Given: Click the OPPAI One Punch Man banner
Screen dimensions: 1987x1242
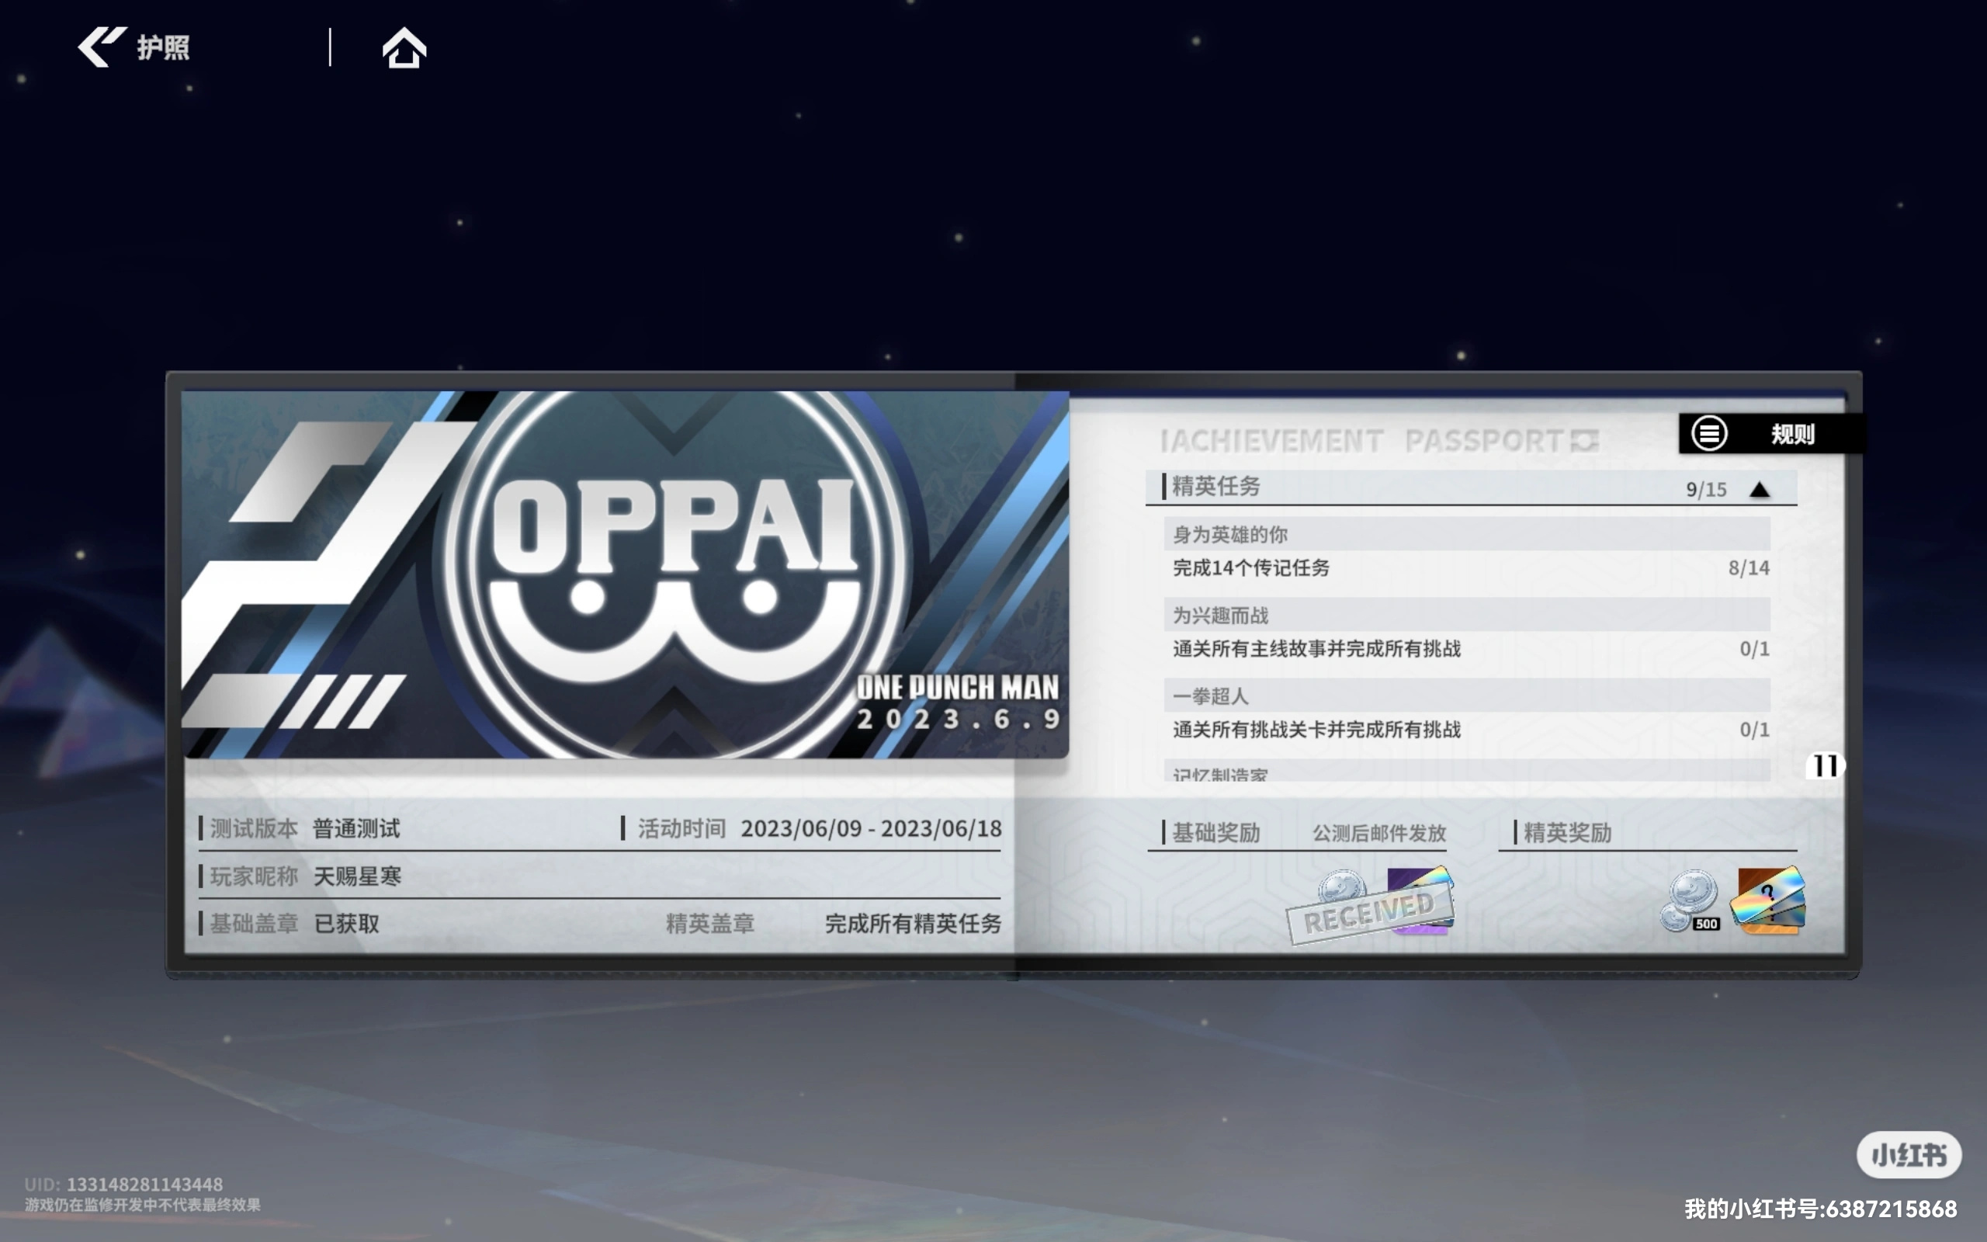Looking at the screenshot, I should click(x=625, y=574).
